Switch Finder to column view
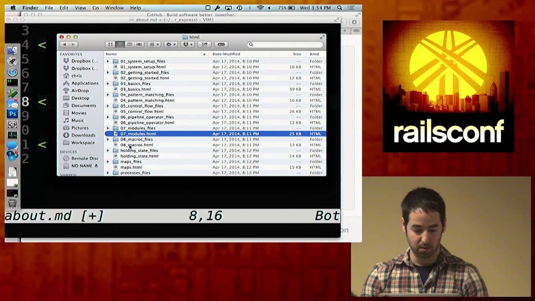Image resolution: width=535 pixels, height=301 pixels. tap(130, 44)
